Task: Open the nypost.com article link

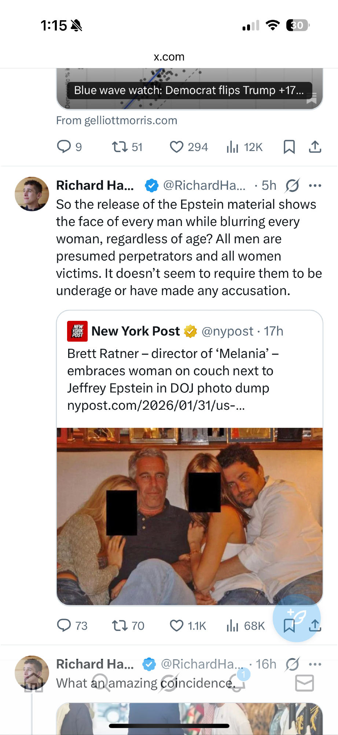Action: coord(156,405)
